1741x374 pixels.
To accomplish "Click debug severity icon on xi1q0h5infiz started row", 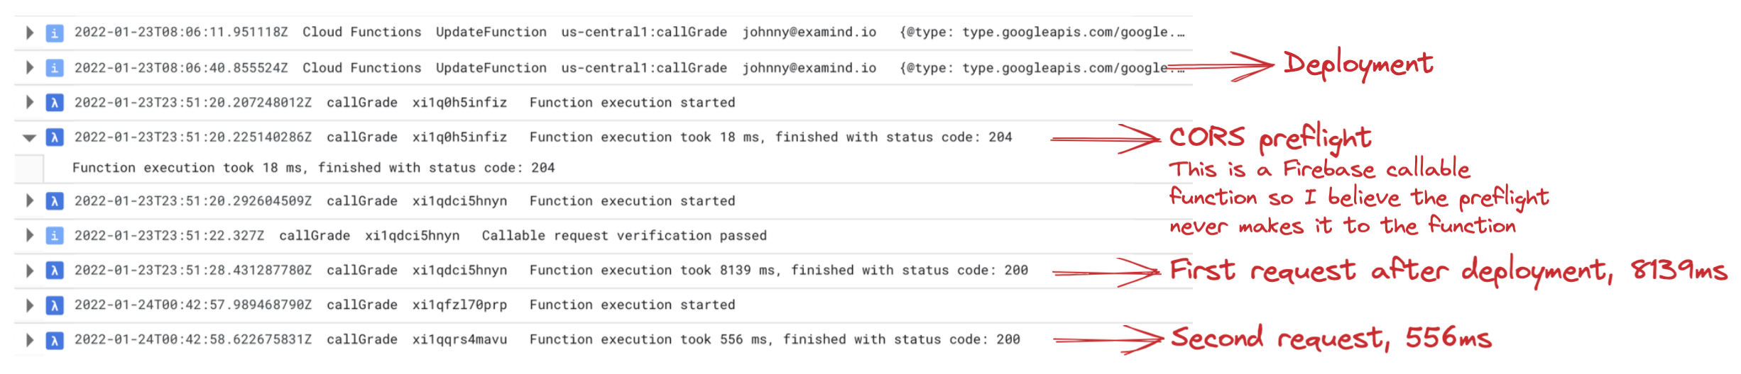I will 55,103.
